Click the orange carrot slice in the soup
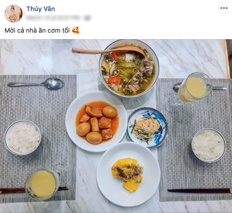The height and width of the screenshot is (213, 232). tap(112, 80)
